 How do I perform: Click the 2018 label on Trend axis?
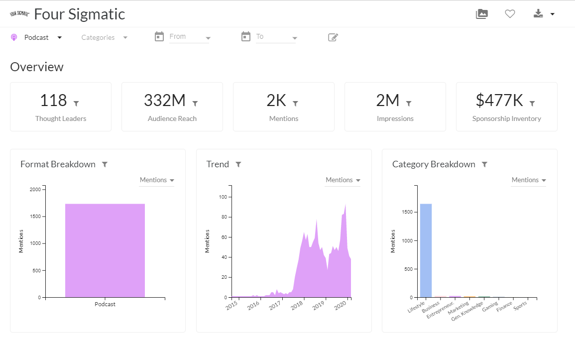(x=297, y=305)
